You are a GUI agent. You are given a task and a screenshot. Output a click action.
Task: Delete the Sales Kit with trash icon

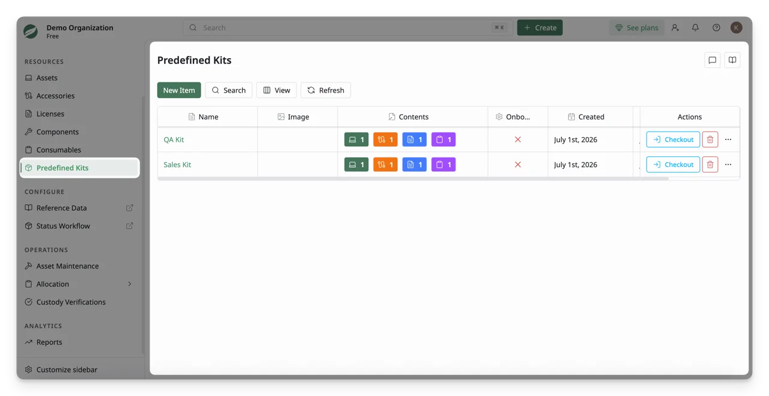[710, 165]
